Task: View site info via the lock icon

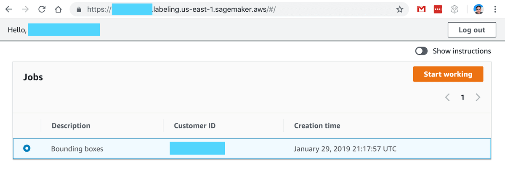Action: 78,9
